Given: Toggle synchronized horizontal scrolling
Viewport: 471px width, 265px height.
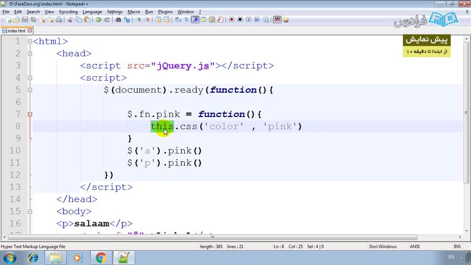Looking at the screenshot, I should click(x=167, y=20).
